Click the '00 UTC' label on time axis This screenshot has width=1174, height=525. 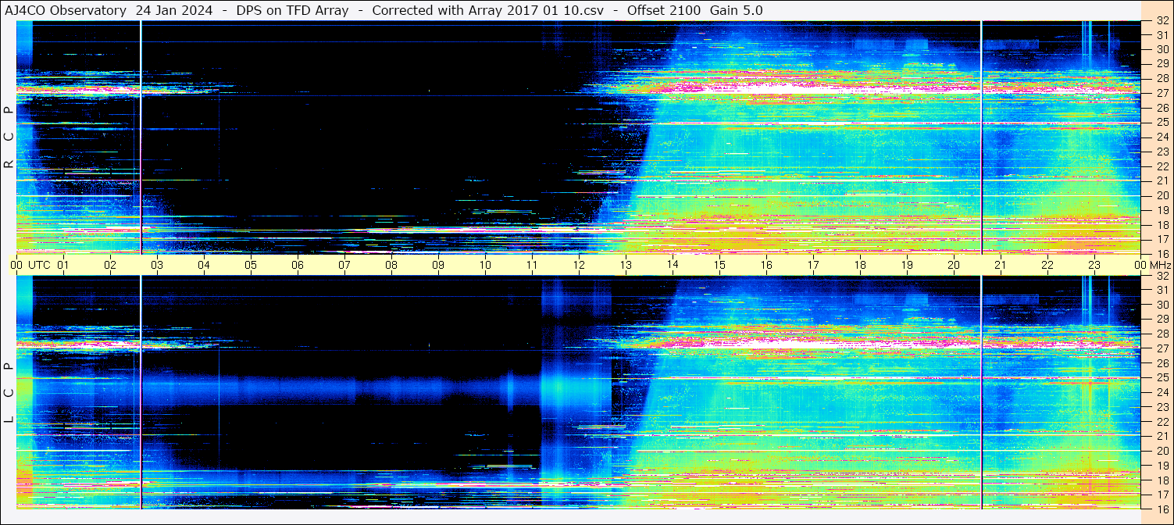(30, 265)
